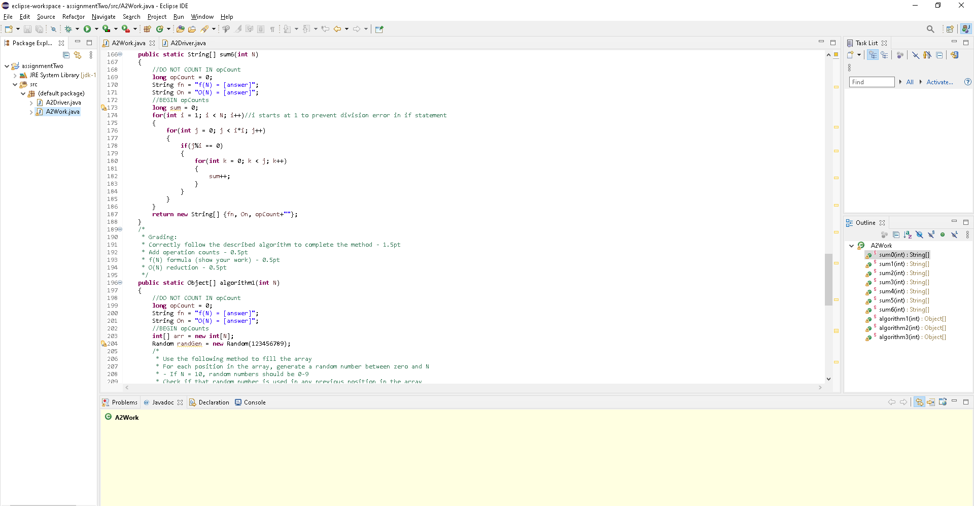
Task: Open the File menu
Action: (x=8, y=17)
